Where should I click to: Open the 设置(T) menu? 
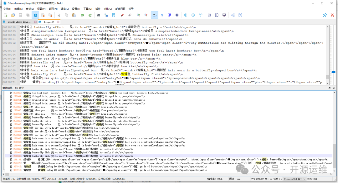76,9
